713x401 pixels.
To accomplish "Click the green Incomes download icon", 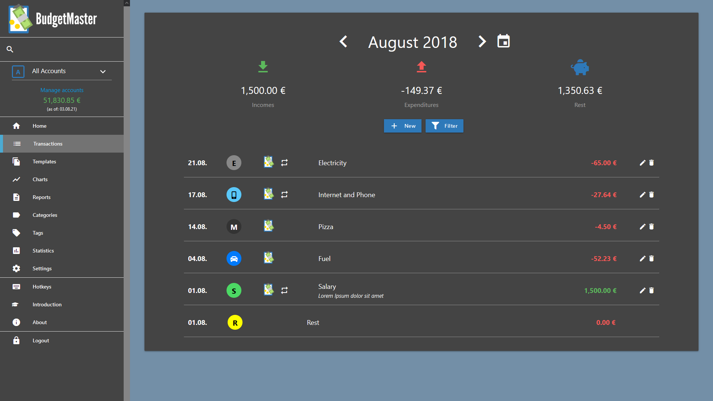I will tap(263, 67).
